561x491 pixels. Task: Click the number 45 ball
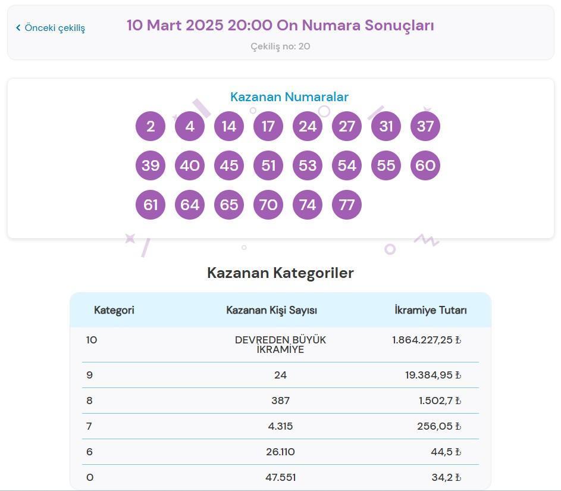pos(228,165)
